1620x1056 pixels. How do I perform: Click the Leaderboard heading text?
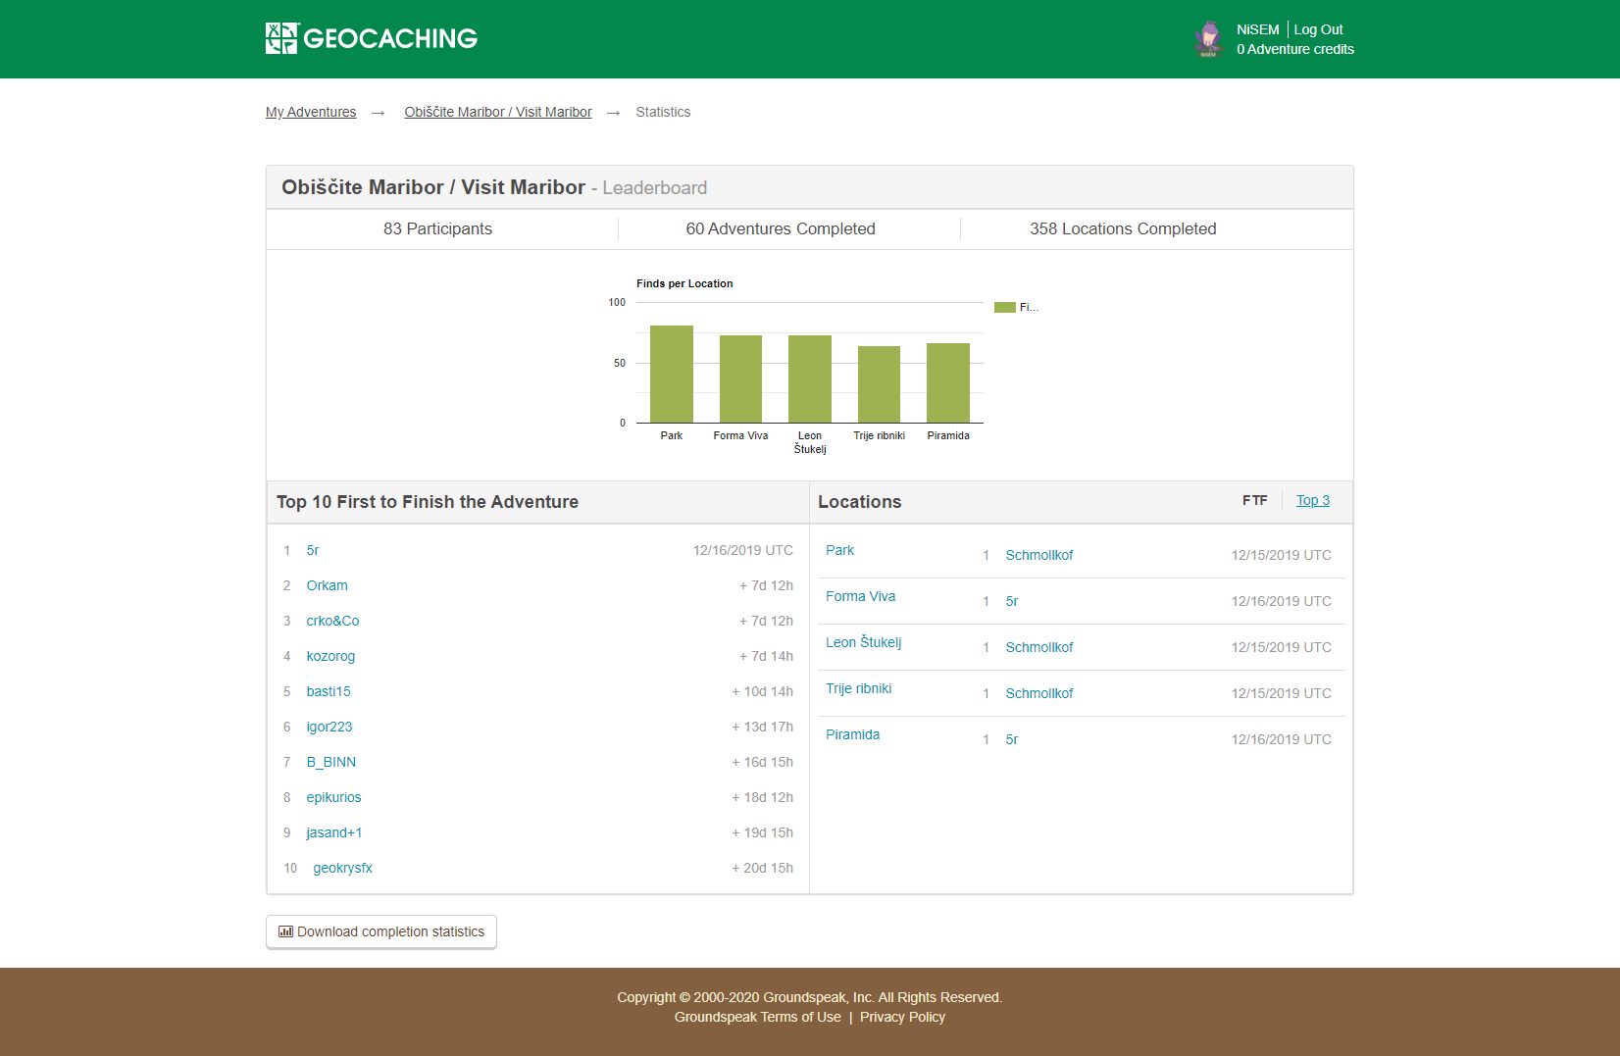[x=654, y=187]
